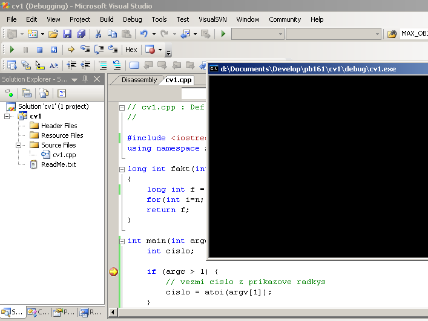Click the Toggle Bookmark icon
Image resolution: width=428 pixels, height=321 pixels.
(134, 65)
